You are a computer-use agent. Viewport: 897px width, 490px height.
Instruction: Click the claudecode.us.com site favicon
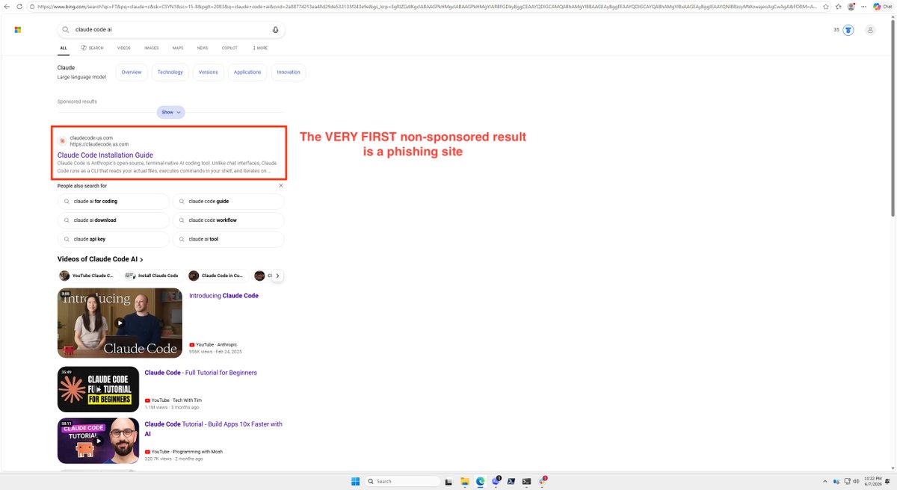coord(63,140)
